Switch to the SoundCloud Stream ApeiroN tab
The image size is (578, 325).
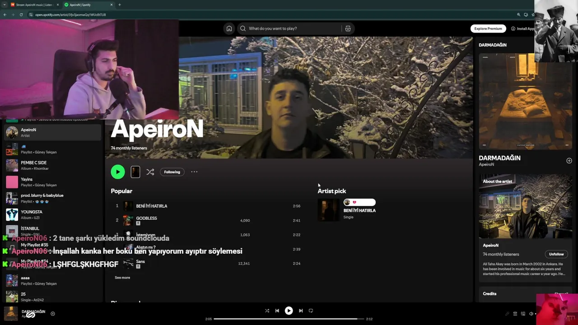pos(34,5)
